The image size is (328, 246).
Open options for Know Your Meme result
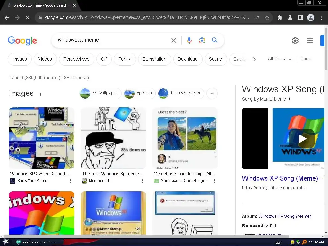[x=71, y=181]
